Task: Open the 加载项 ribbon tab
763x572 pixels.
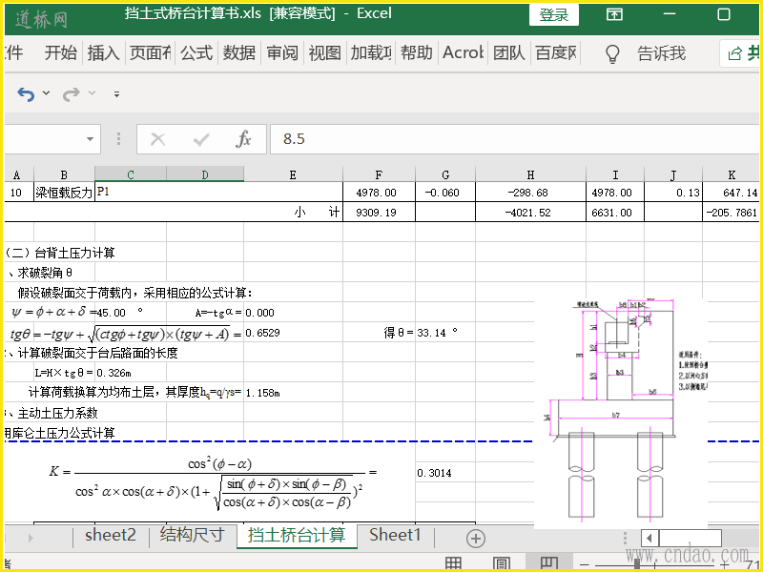Action: 371,52
